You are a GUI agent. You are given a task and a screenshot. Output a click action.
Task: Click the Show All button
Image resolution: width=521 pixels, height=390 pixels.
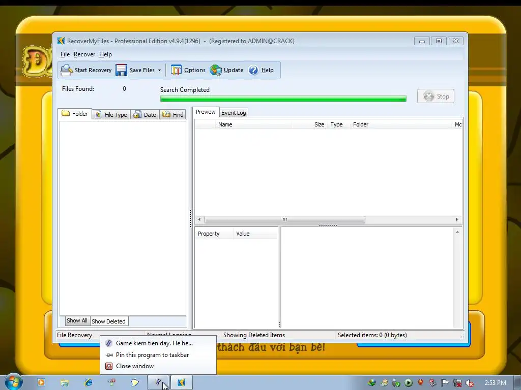[77, 321]
